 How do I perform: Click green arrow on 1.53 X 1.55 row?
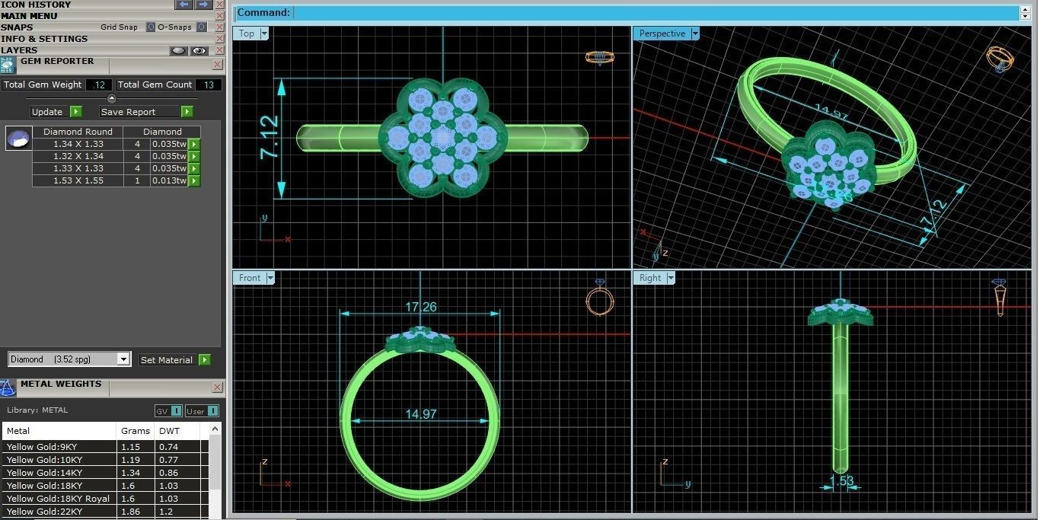(x=194, y=180)
